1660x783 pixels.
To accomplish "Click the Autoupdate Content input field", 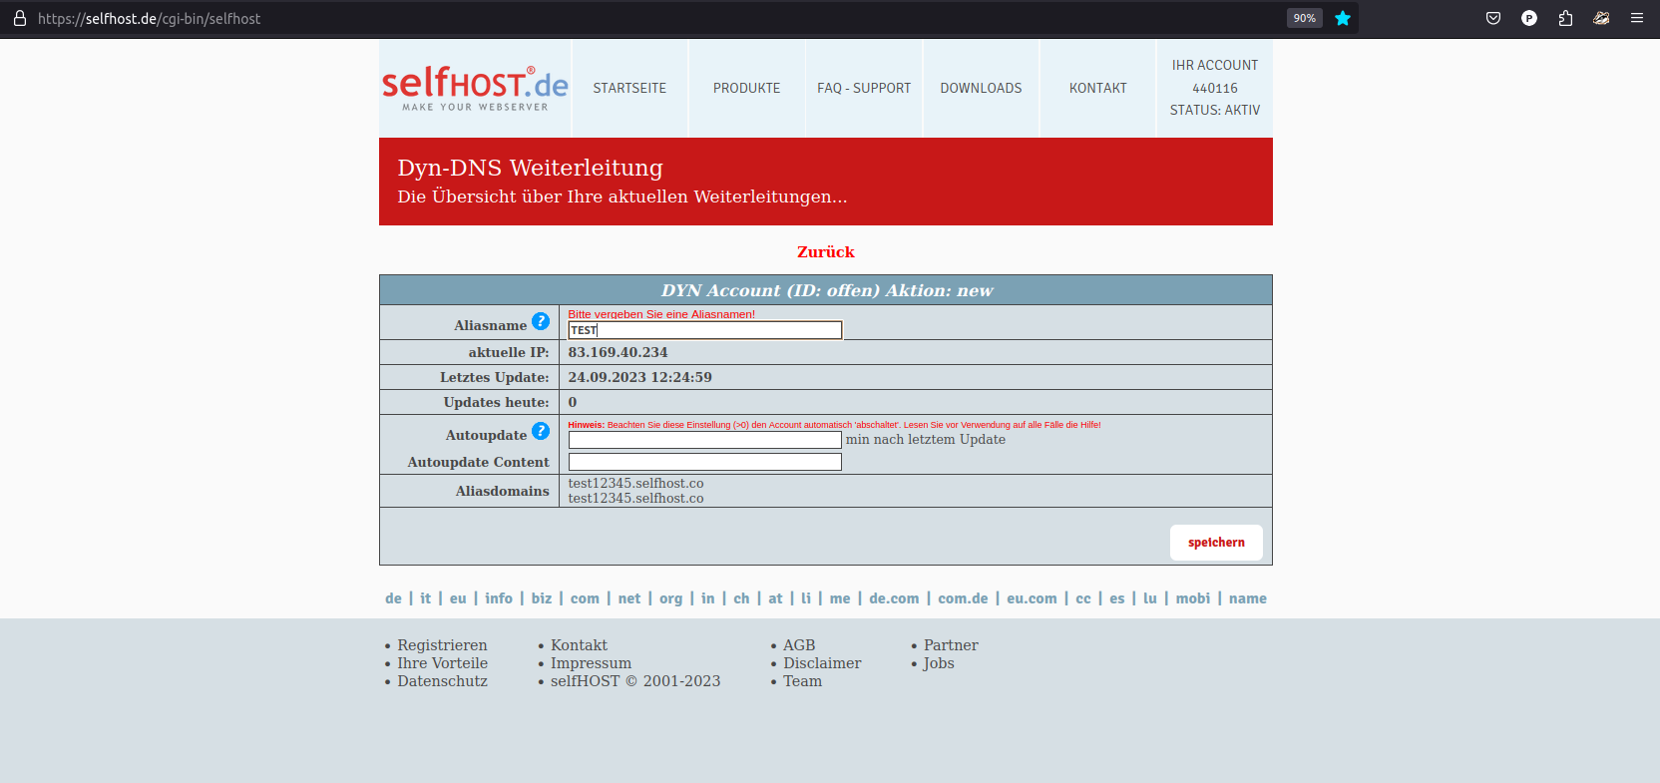I will (x=704, y=462).
